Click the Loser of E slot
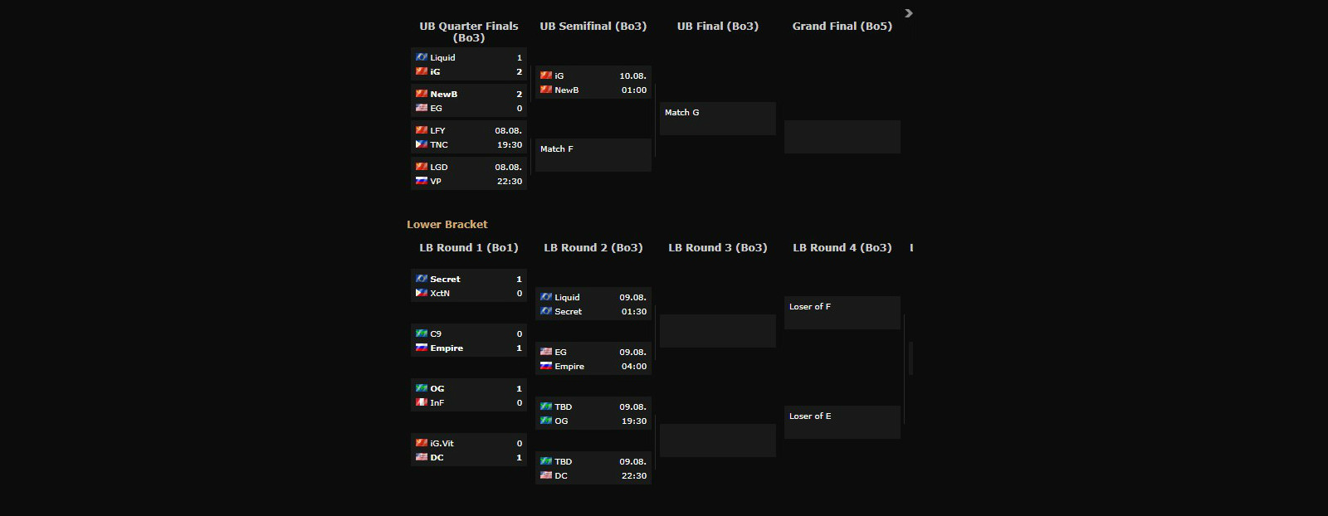The width and height of the screenshot is (1328, 516). (x=842, y=422)
